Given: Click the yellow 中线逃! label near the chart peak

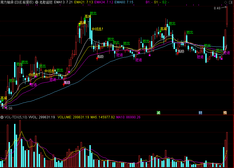Looking at the screenshot, I should pyautogui.click(x=97, y=29).
